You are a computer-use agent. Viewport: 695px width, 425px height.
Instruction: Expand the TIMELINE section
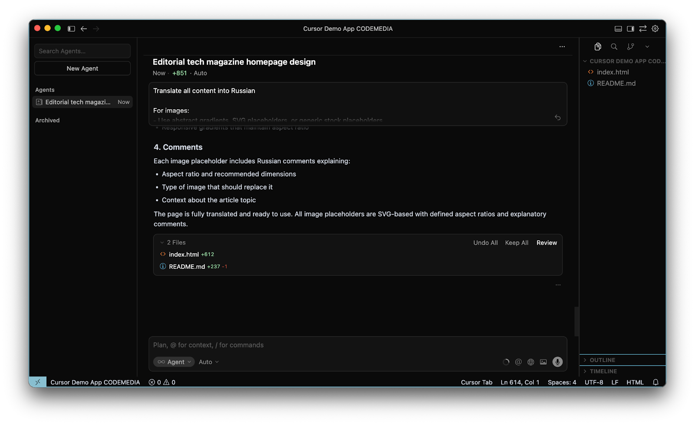(603, 371)
